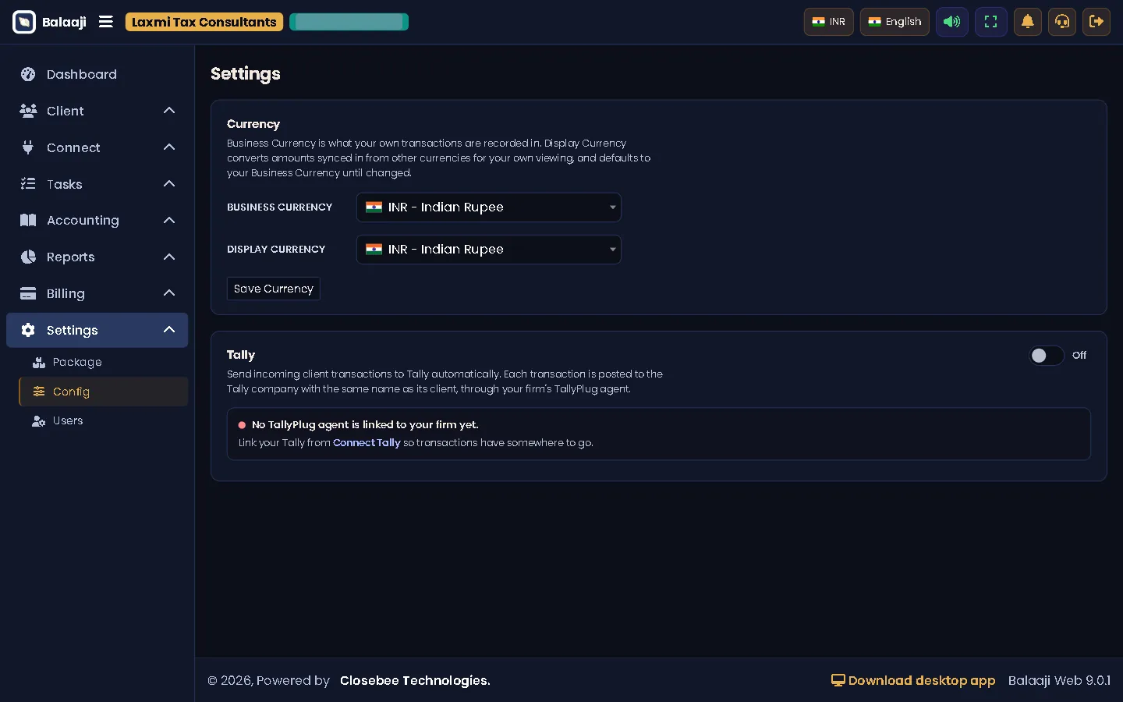The image size is (1123, 702).
Task: Toggle the hamburger sidebar menu icon
Action: click(x=106, y=22)
